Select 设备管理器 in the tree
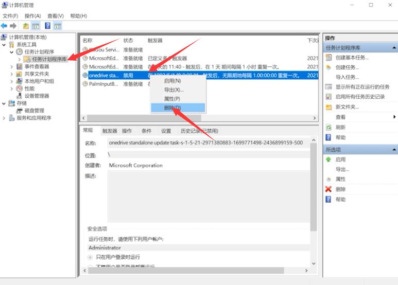Viewport: 398px width, 285px height. click(x=37, y=96)
